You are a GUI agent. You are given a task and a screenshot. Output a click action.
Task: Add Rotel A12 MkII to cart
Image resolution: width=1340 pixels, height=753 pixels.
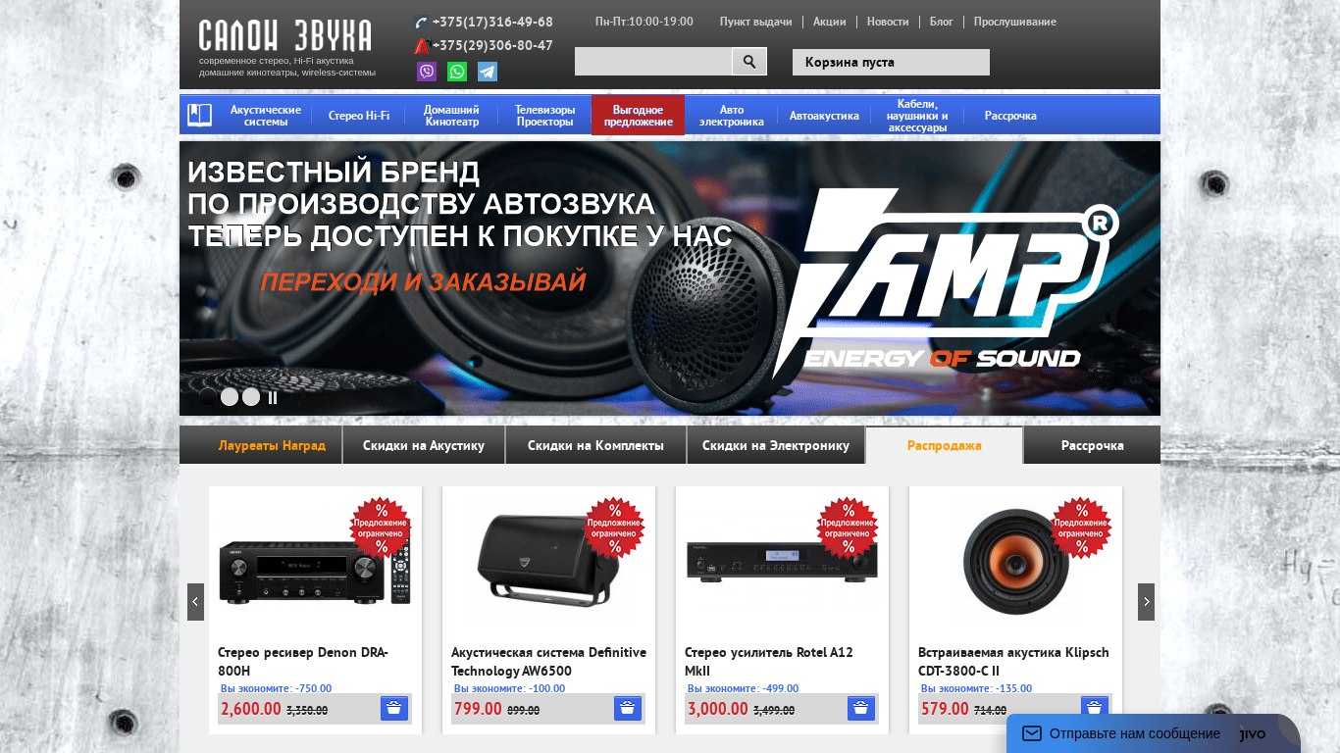point(861,709)
